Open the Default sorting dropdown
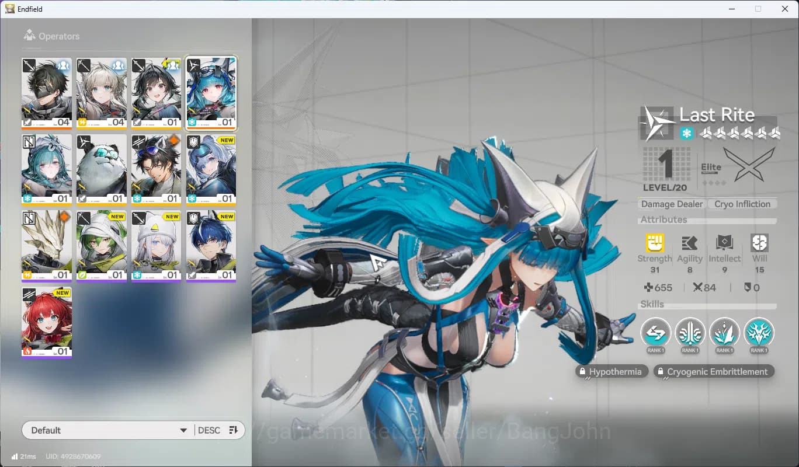The width and height of the screenshot is (799, 467). (x=109, y=430)
